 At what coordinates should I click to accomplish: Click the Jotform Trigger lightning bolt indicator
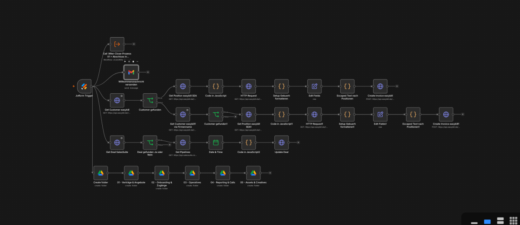pos(74,86)
